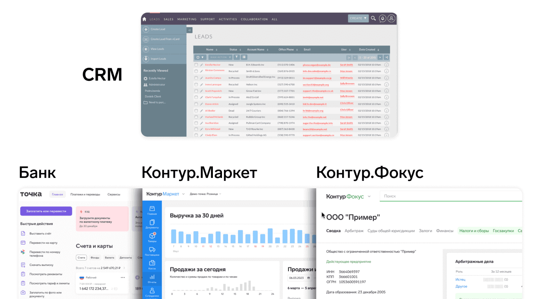Open Документы in Контур.Маркет sidebar

pyautogui.click(x=152, y=224)
